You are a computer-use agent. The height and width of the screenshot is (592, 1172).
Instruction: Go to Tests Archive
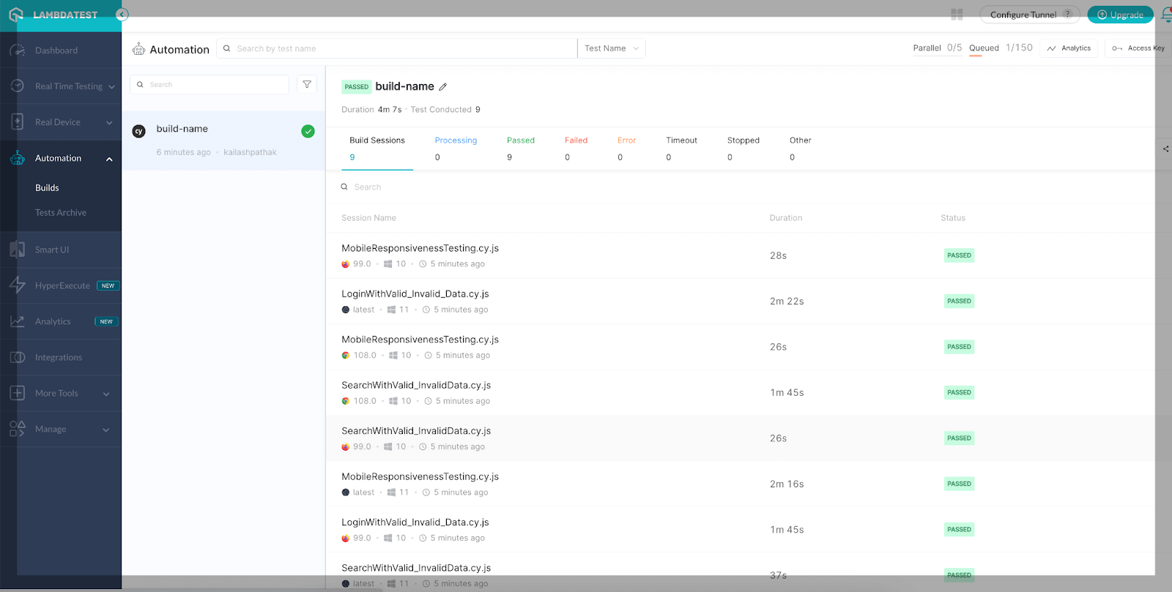tap(60, 212)
